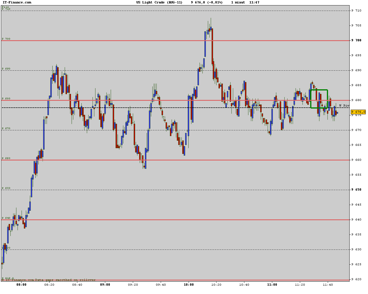Click the yellow 9 676,0 current price tag
The image size is (368, 294).
tap(358, 112)
